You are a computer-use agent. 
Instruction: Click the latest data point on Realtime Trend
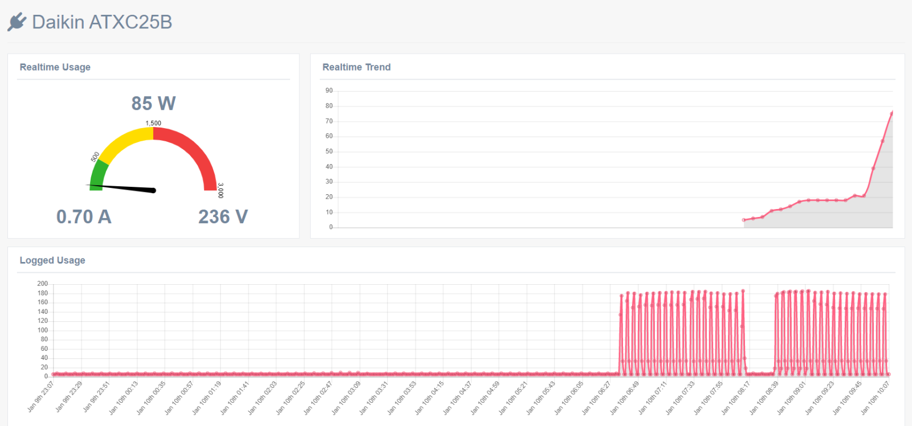click(892, 113)
